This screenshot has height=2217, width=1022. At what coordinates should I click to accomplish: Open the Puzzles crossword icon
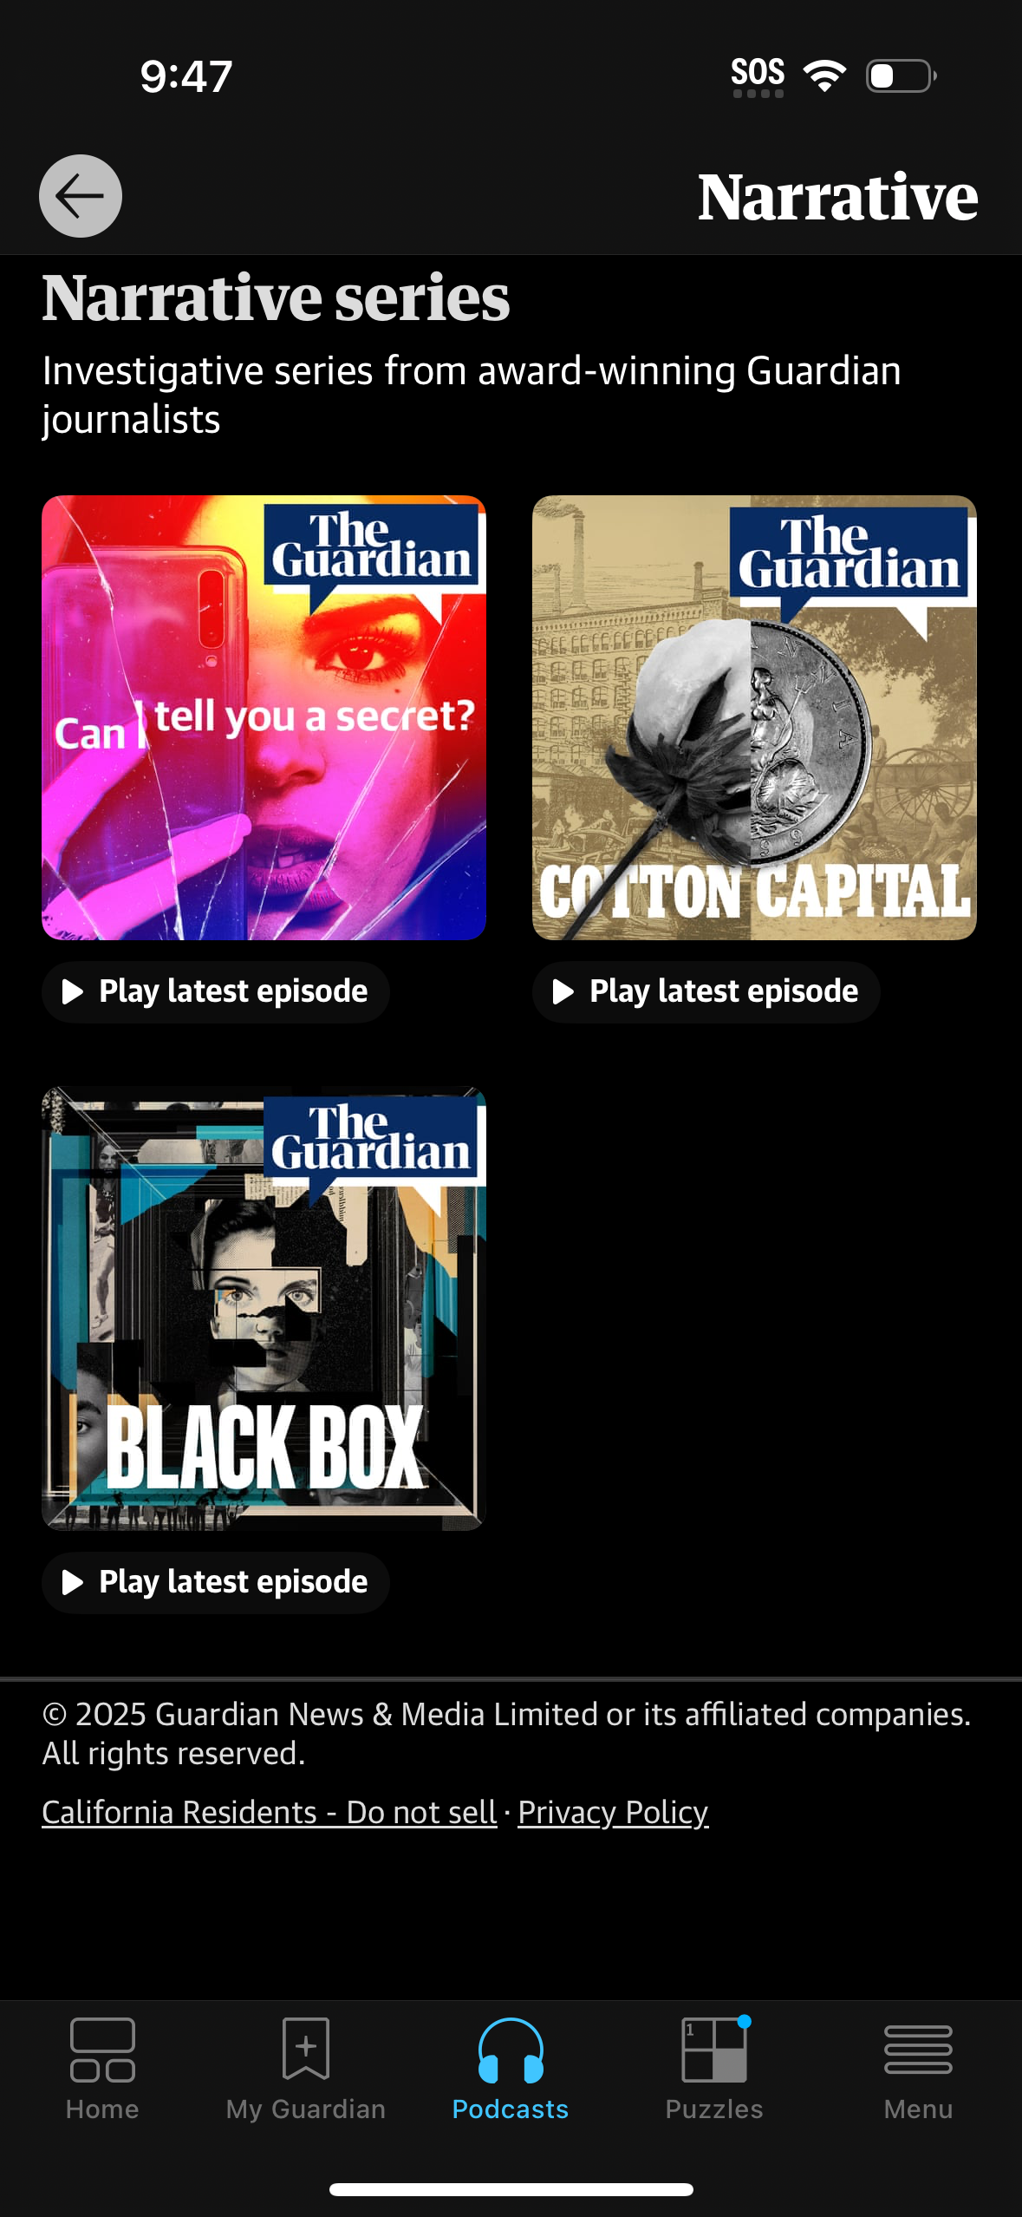tap(715, 2049)
